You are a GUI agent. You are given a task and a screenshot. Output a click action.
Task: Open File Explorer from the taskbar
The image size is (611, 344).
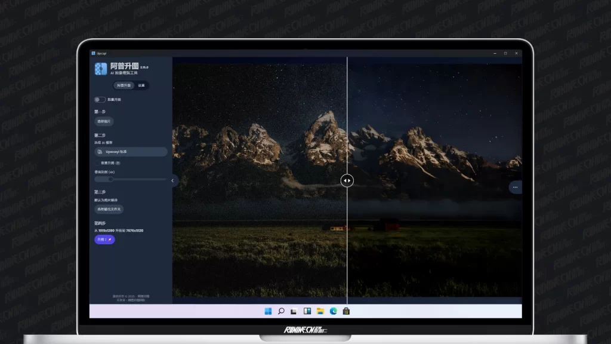point(320,311)
